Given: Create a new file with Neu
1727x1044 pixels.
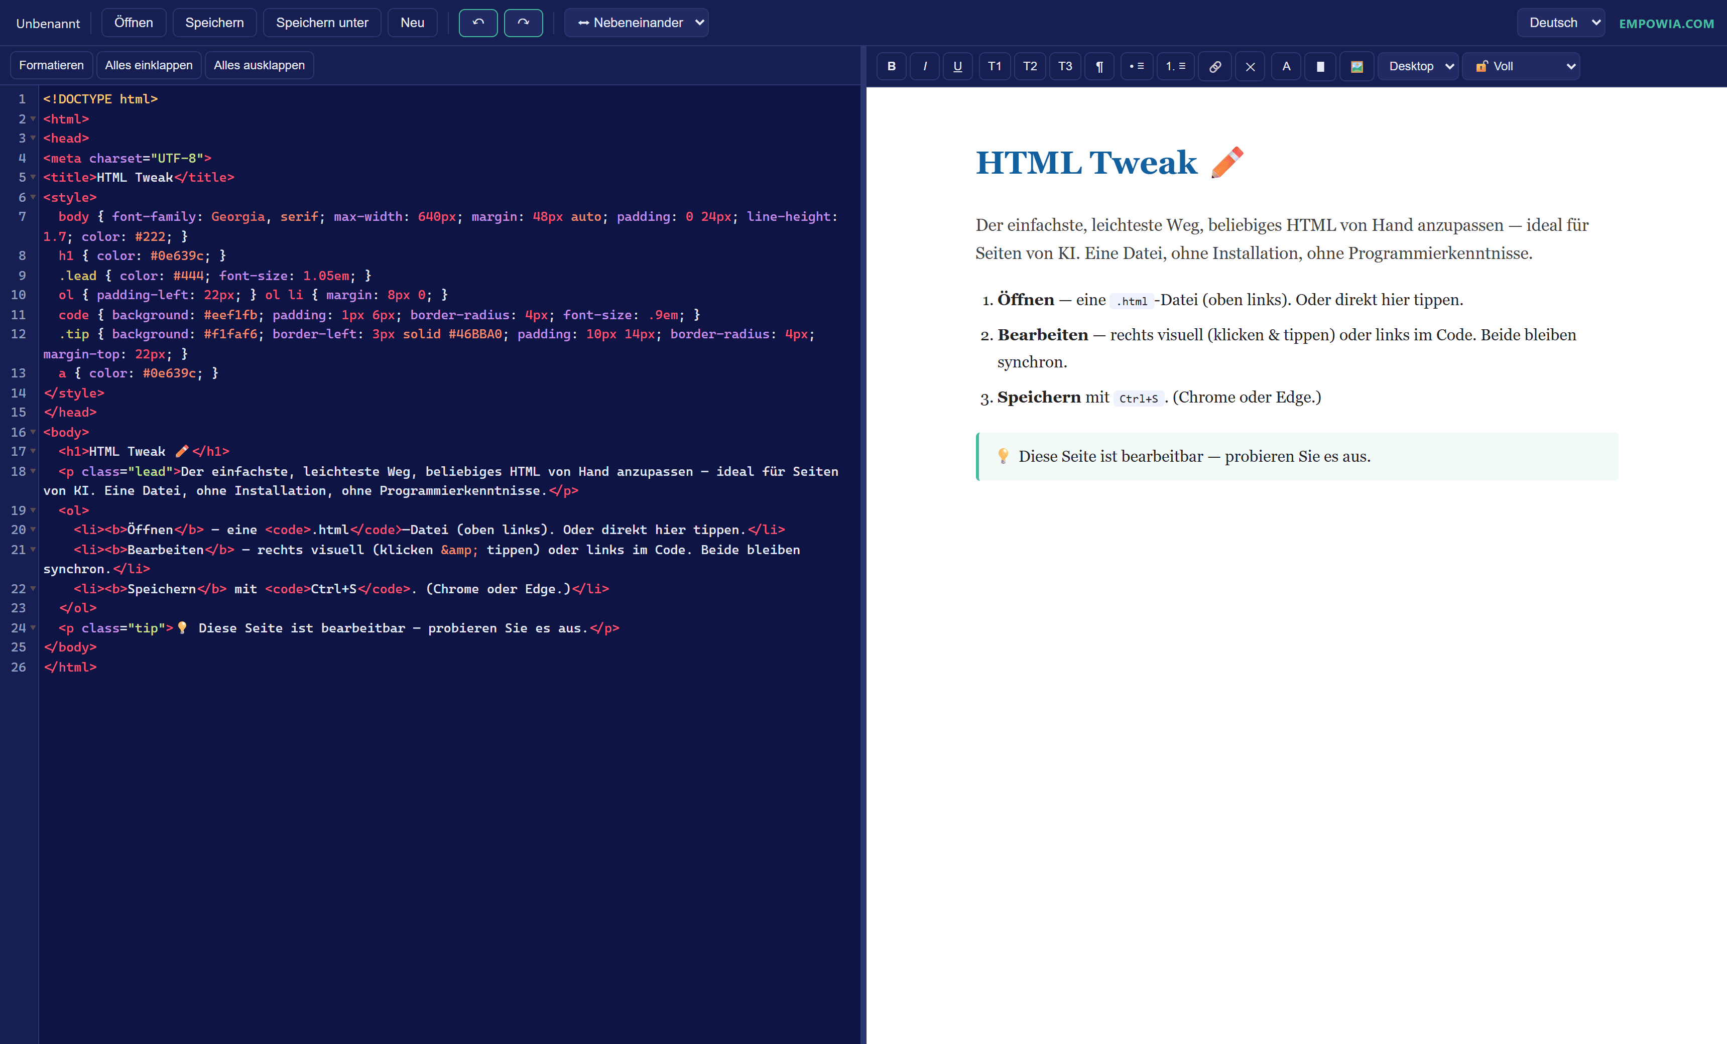Looking at the screenshot, I should (412, 23).
